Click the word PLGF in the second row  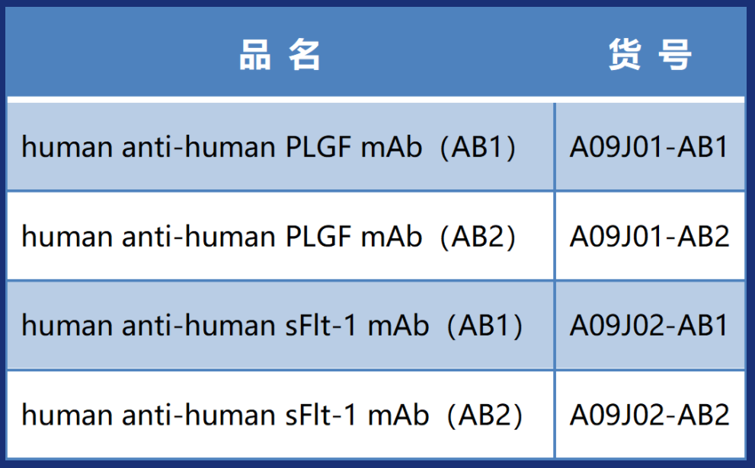click(x=319, y=237)
